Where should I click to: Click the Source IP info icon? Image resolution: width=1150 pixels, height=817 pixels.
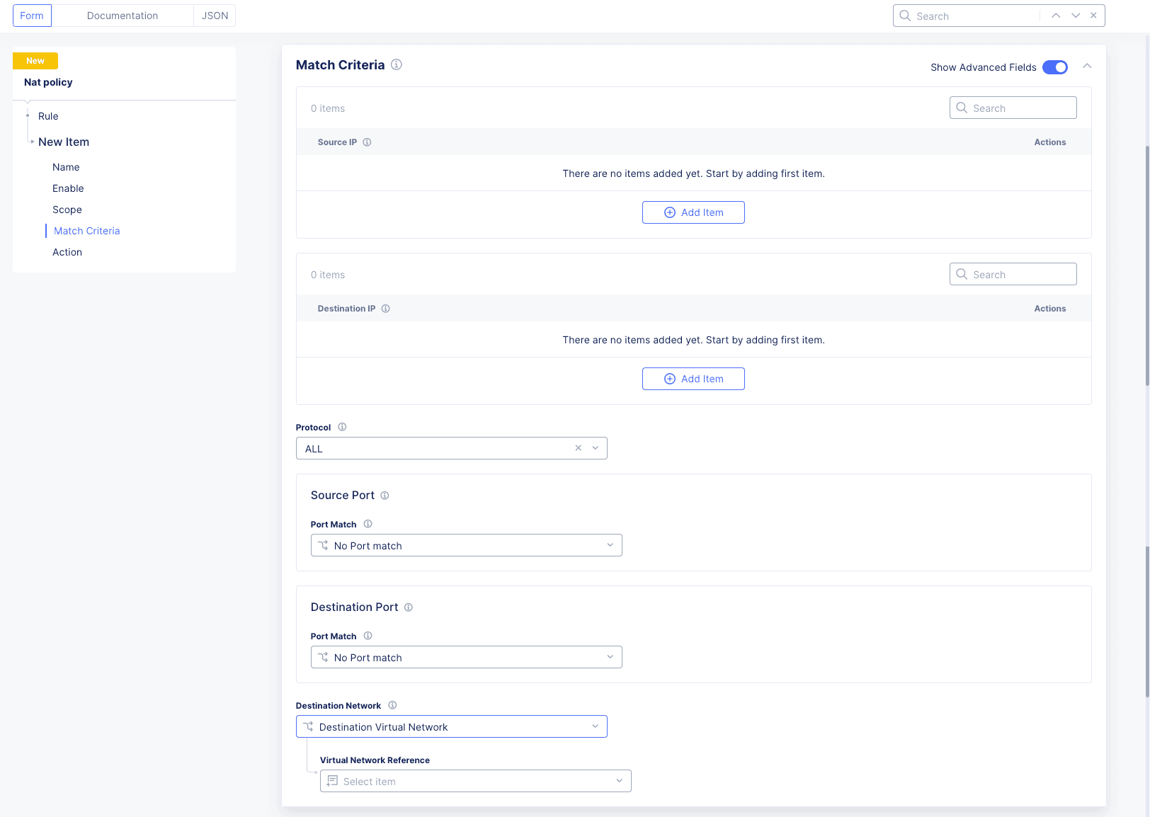click(367, 142)
